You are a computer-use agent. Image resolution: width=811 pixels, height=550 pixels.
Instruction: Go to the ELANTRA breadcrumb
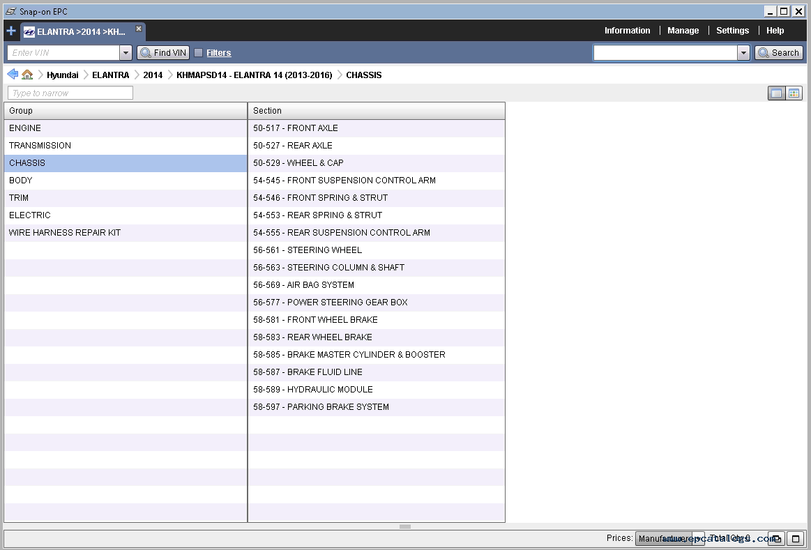pyautogui.click(x=111, y=75)
